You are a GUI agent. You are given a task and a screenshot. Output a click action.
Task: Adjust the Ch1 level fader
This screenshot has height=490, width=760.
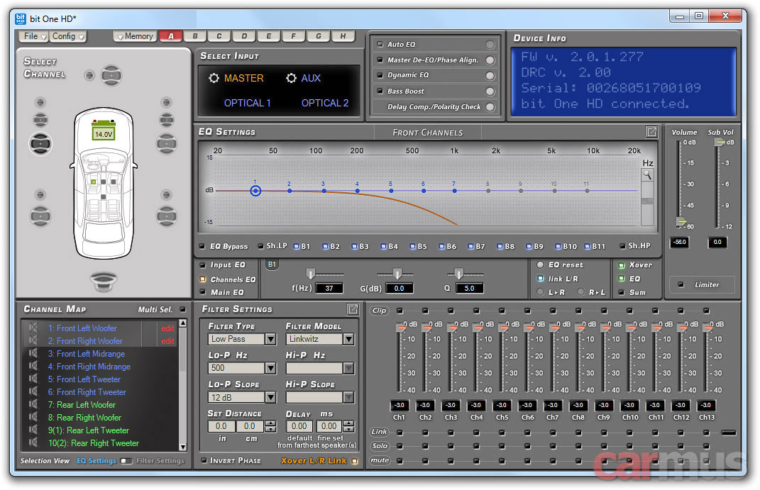pos(400,328)
